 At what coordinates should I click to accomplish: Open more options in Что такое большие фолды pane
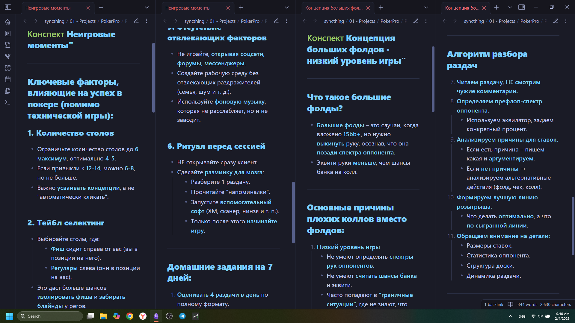point(426,21)
